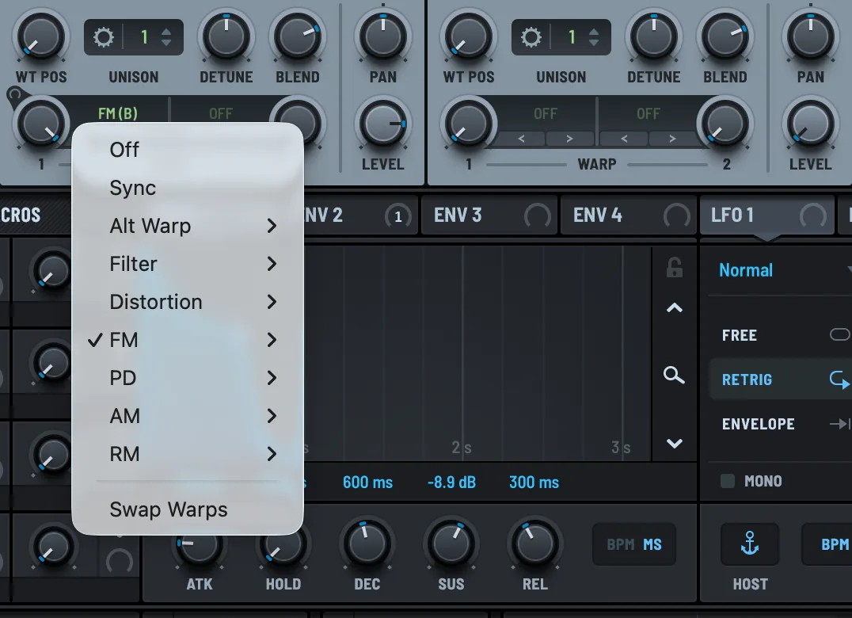Click oscillator B PAN knob
Image resolution: width=852 pixels, height=618 pixels.
pyautogui.click(x=810, y=37)
